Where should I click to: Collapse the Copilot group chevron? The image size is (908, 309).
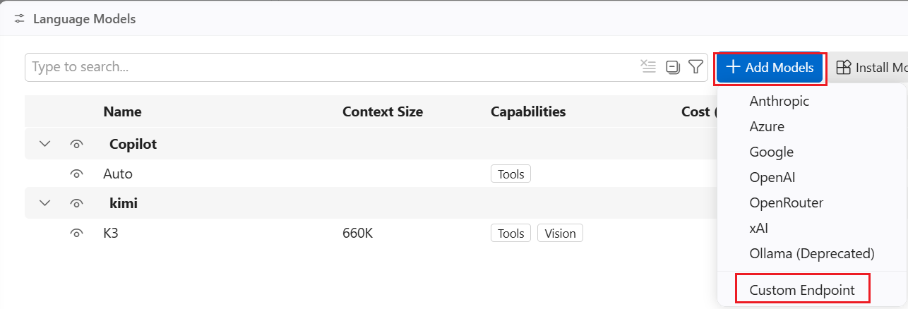click(45, 144)
